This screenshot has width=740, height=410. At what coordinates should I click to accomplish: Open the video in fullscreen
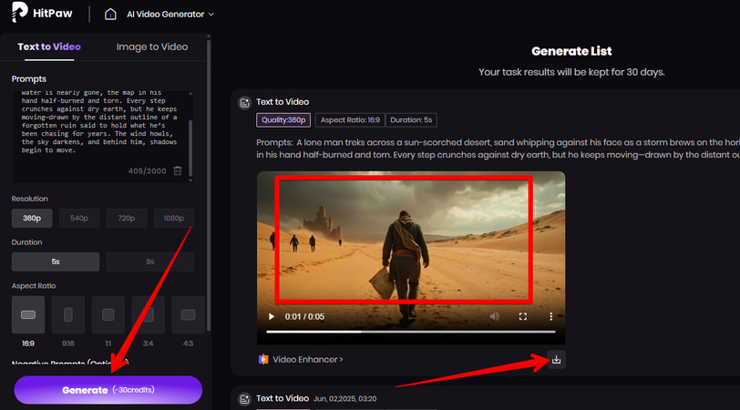[x=523, y=316]
